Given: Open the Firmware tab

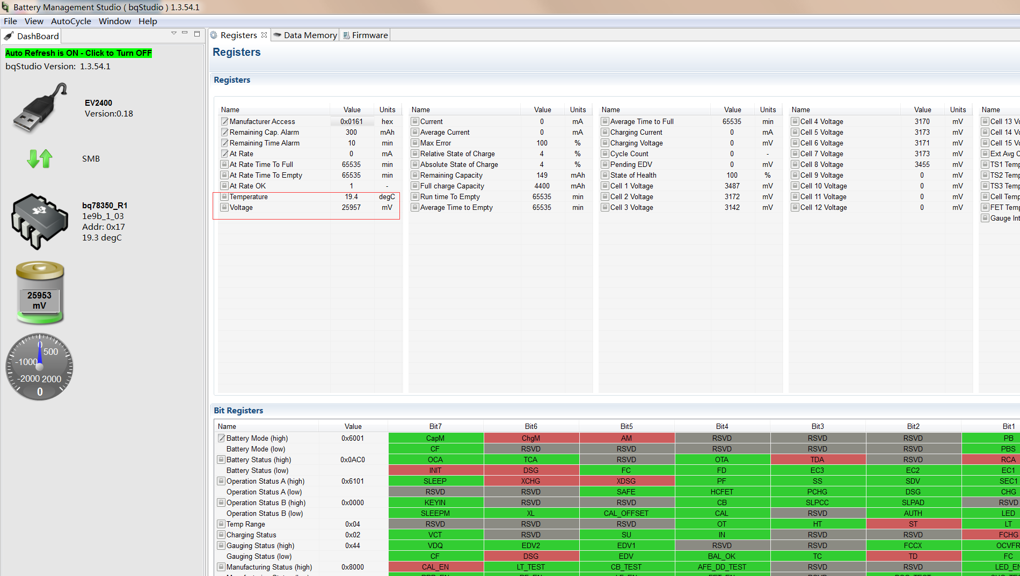Looking at the screenshot, I should coord(365,35).
